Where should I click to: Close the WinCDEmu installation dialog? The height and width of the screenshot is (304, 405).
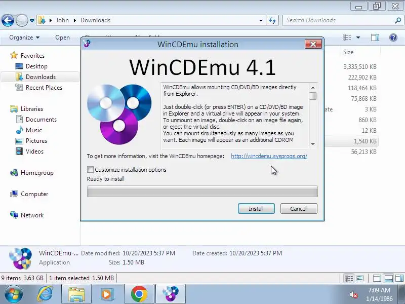pyautogui.click(x=313, y=44)
